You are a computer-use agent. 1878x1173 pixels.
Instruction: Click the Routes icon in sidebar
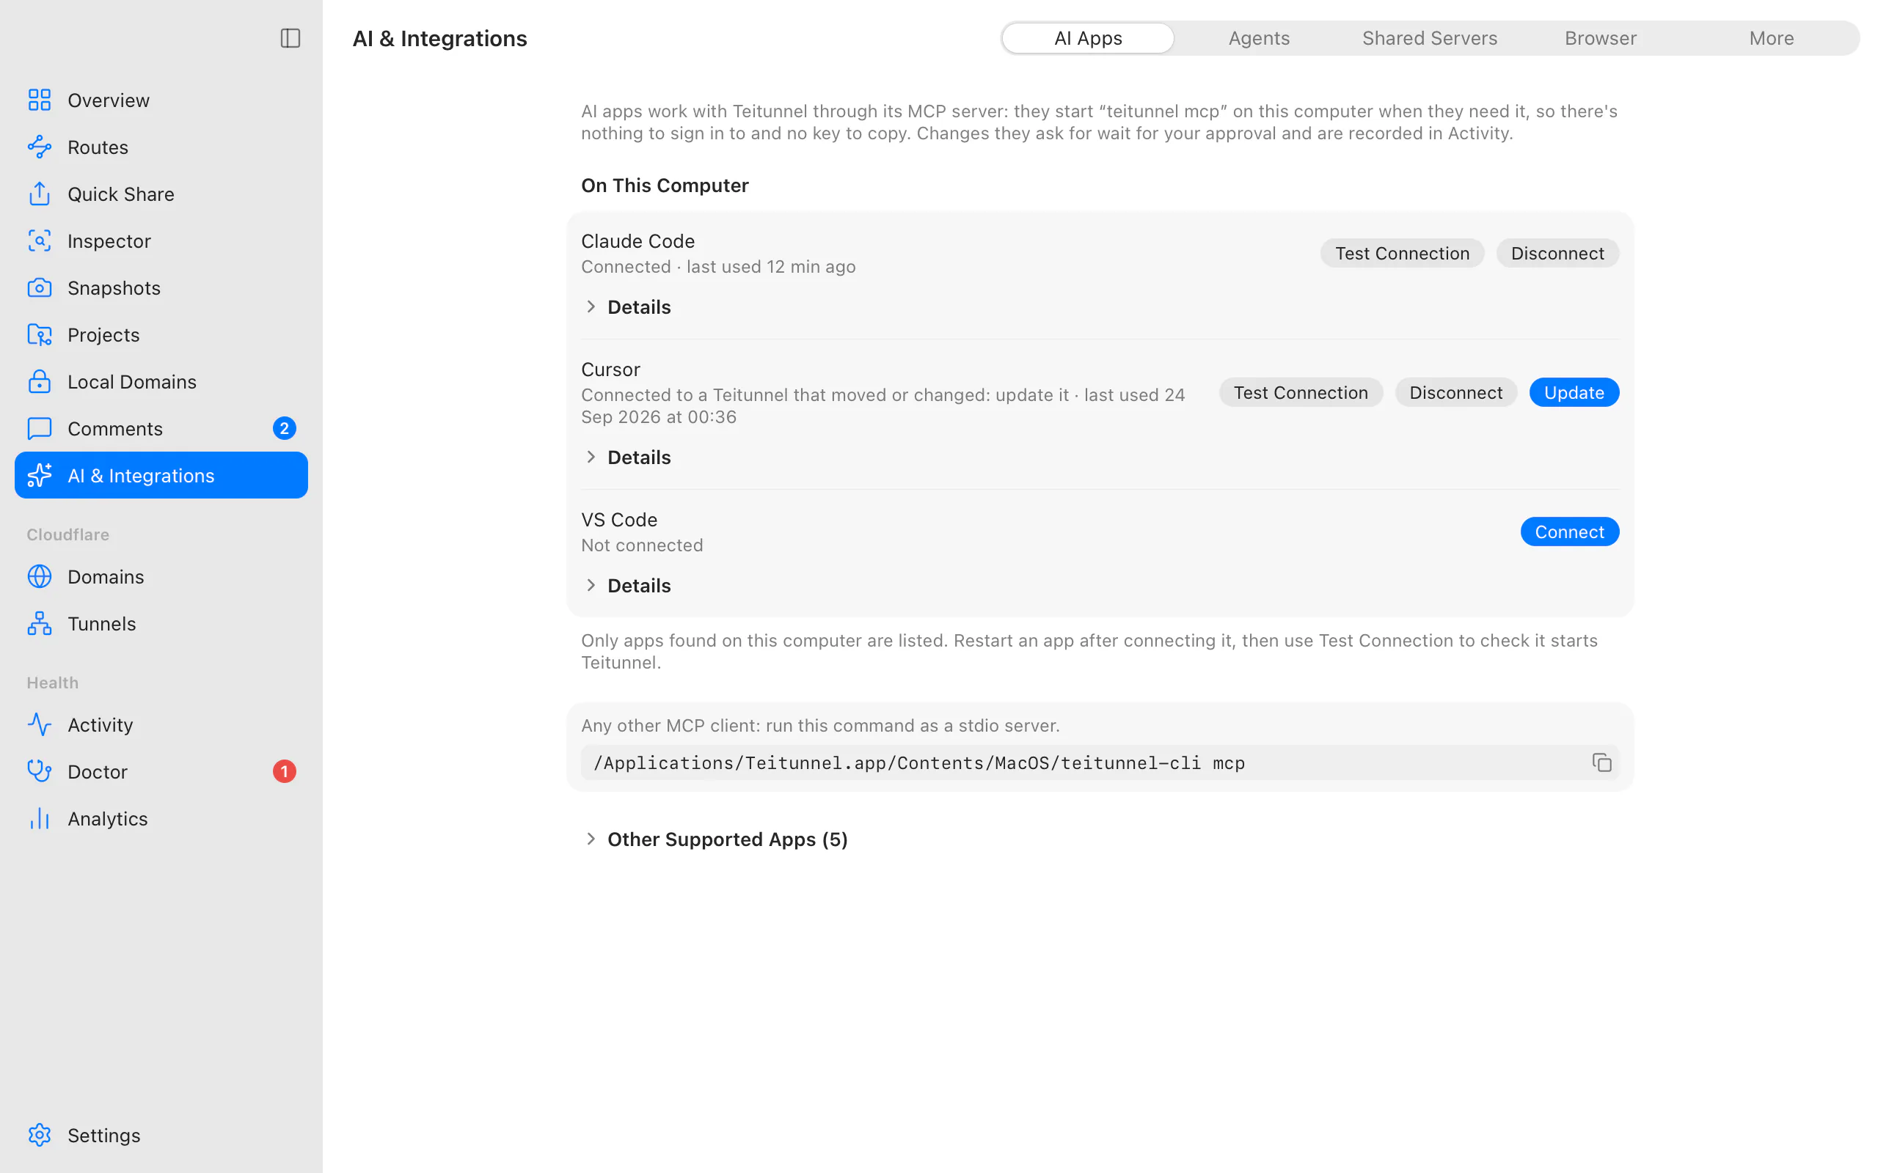pyautogui.click(x=40, y=147)
